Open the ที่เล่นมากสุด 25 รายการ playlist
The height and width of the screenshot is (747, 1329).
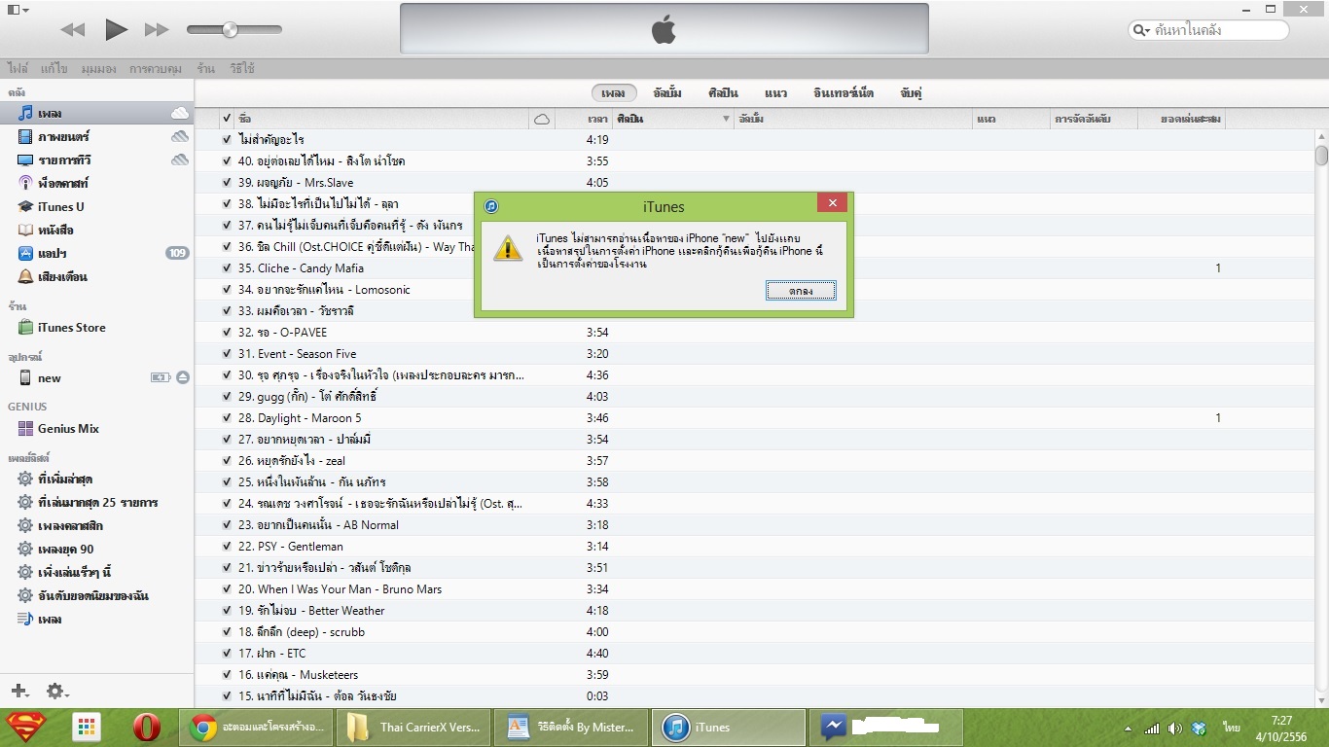coord(97,502)
